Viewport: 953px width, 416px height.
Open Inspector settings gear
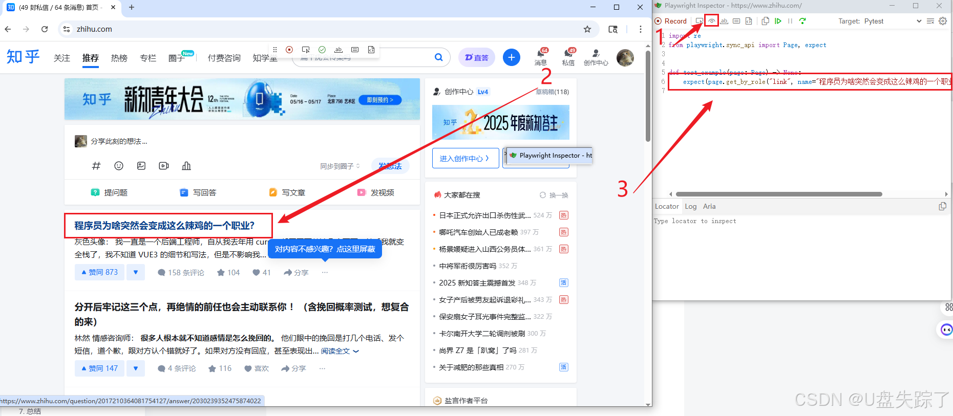click(x=943, y=21)
